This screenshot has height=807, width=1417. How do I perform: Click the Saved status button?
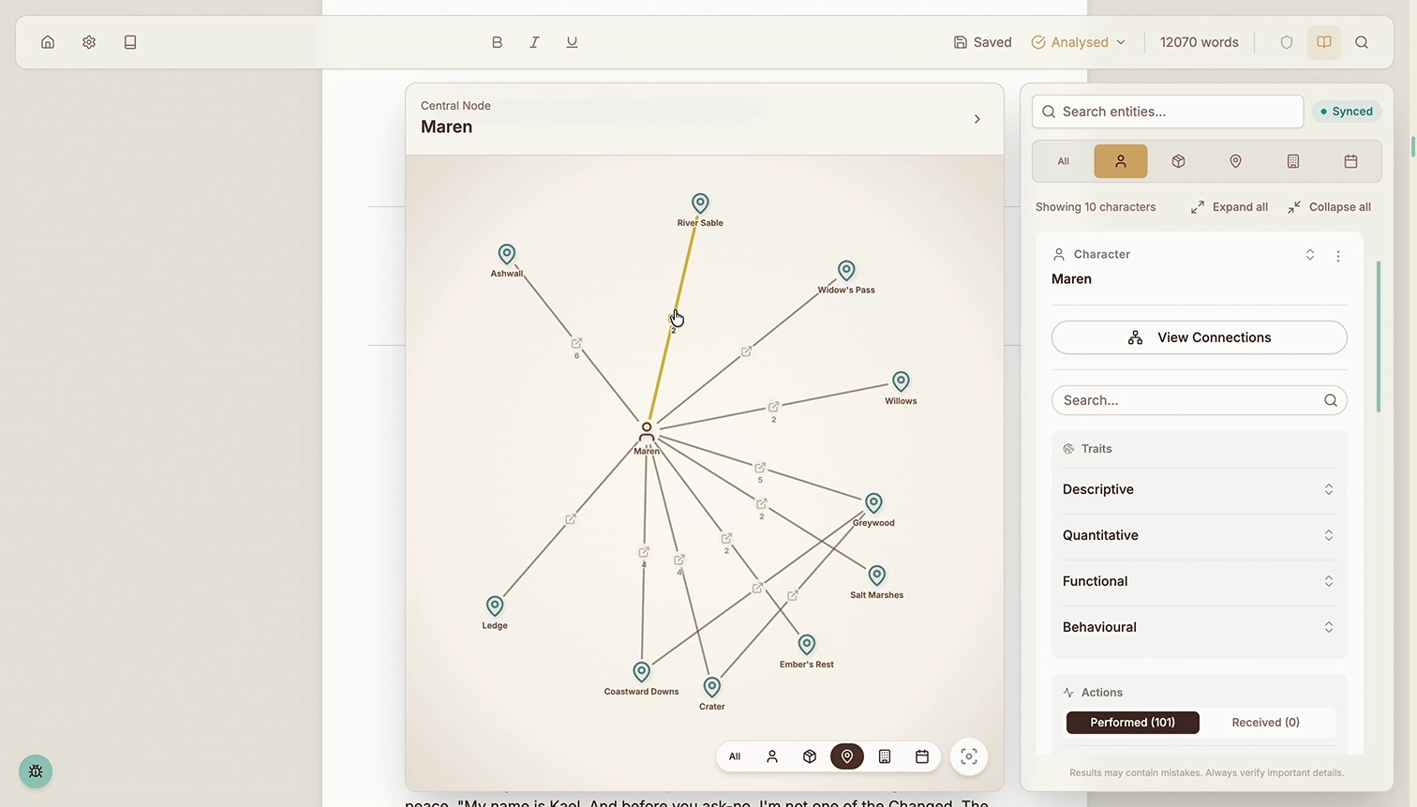click(x=982, y=42)
